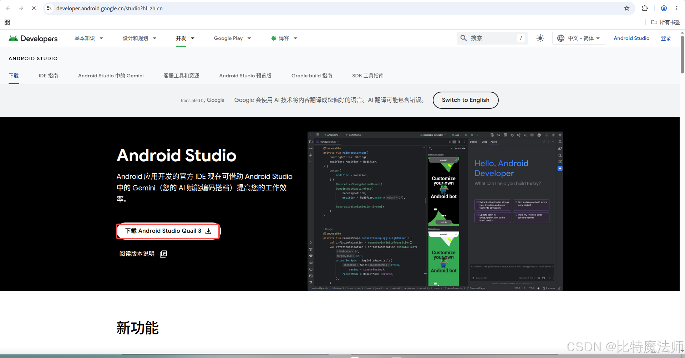Click the 登录 sign-in link

(x=666, y=38)
